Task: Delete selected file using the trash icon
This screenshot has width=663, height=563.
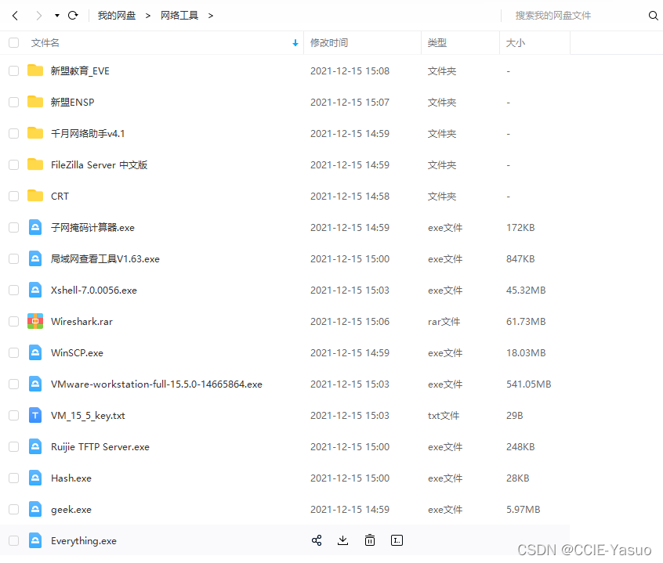Action: coord(370,540)
